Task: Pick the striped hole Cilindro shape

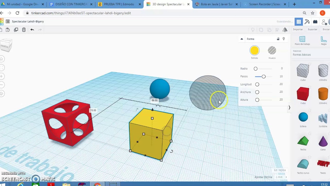Action: (x=323, y=71)
